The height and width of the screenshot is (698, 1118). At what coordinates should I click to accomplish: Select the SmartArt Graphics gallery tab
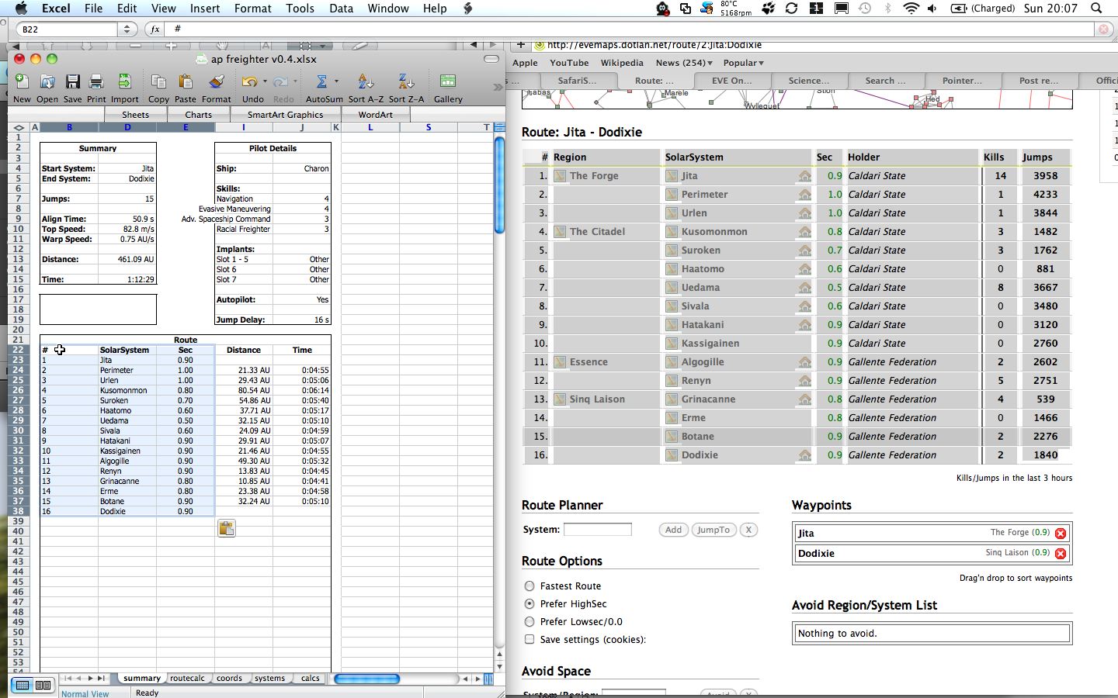(x=285, y=115)
